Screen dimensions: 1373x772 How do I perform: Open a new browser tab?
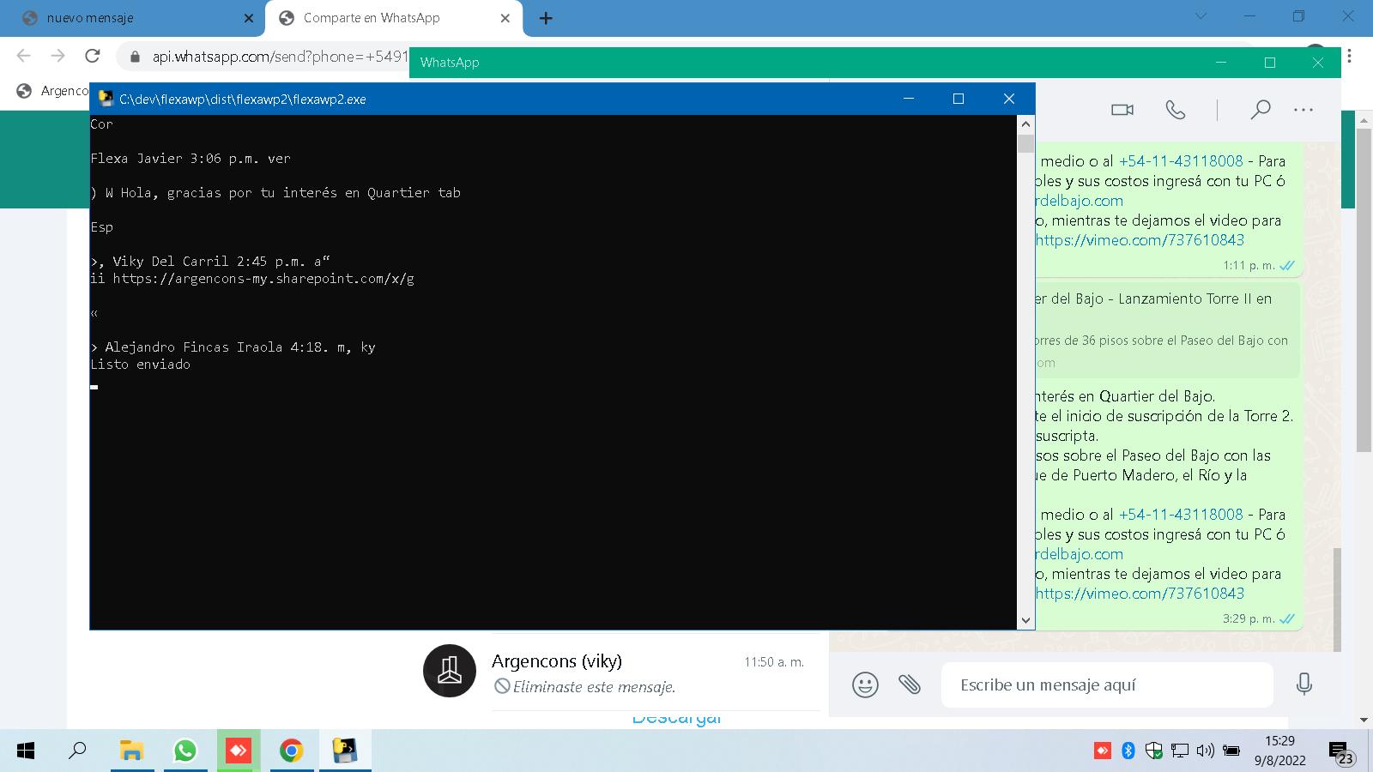[x=546, y=18]
